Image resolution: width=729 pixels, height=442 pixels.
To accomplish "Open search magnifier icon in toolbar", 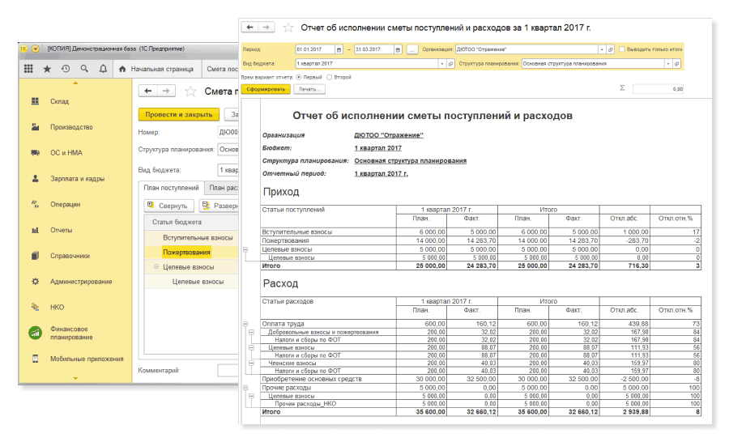I will pos(84,69).
